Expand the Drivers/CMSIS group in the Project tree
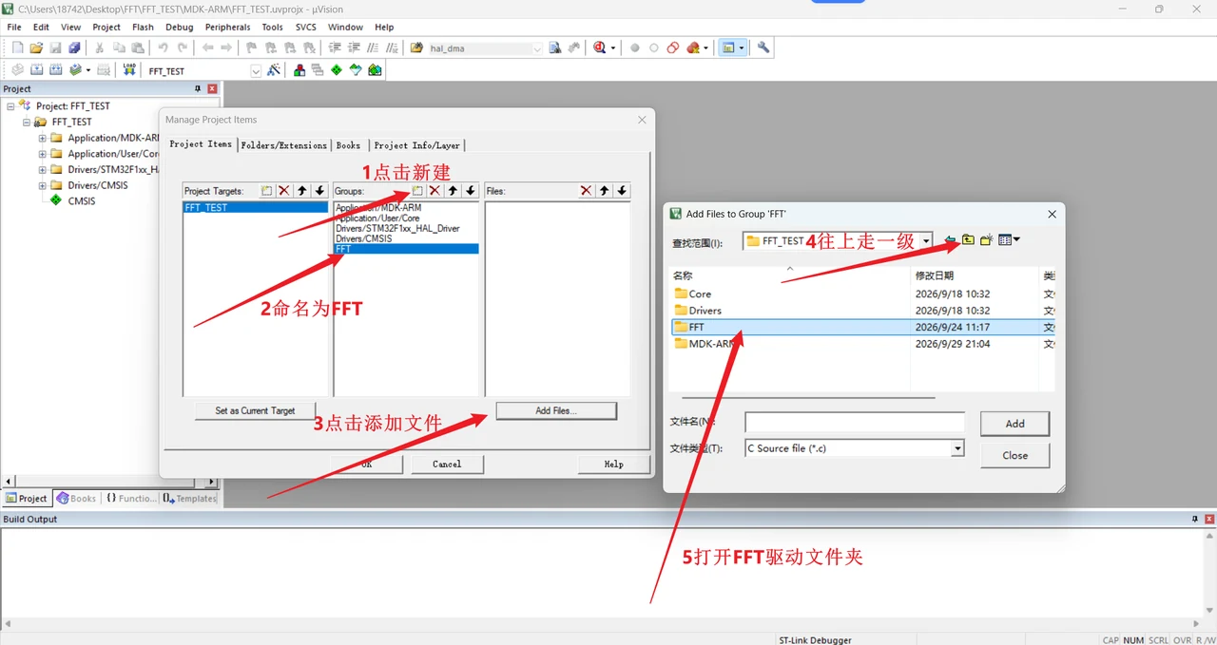1217x645 pixels. point(42,185)
